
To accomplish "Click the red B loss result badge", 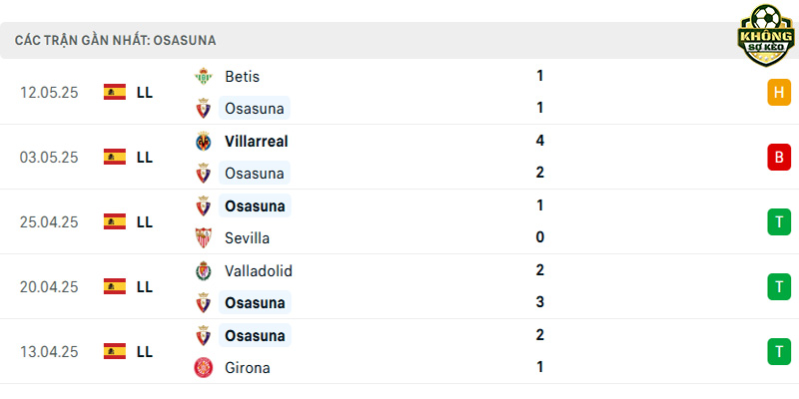I will [x=779, y=158].
